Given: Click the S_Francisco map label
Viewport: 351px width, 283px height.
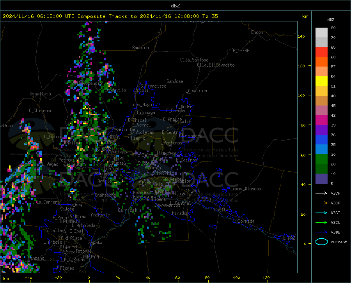Looking at the screenshot, I should point(153,86).
